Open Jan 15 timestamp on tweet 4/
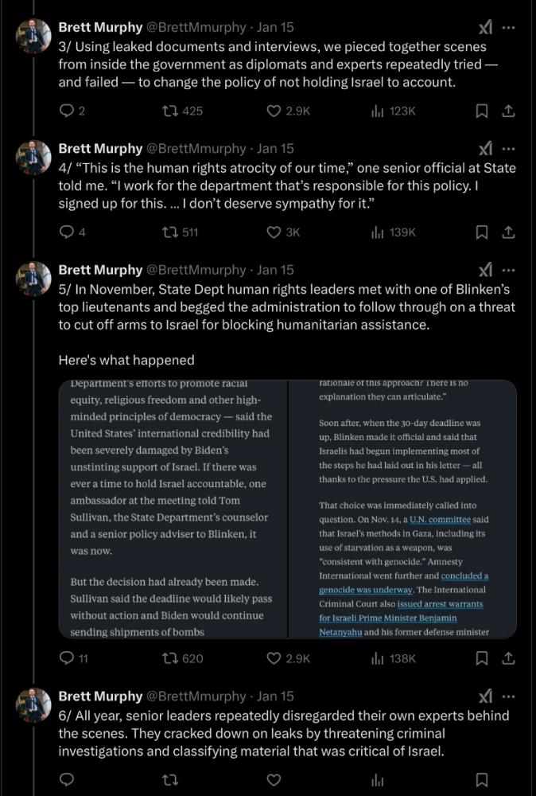 tap(275, 148)
